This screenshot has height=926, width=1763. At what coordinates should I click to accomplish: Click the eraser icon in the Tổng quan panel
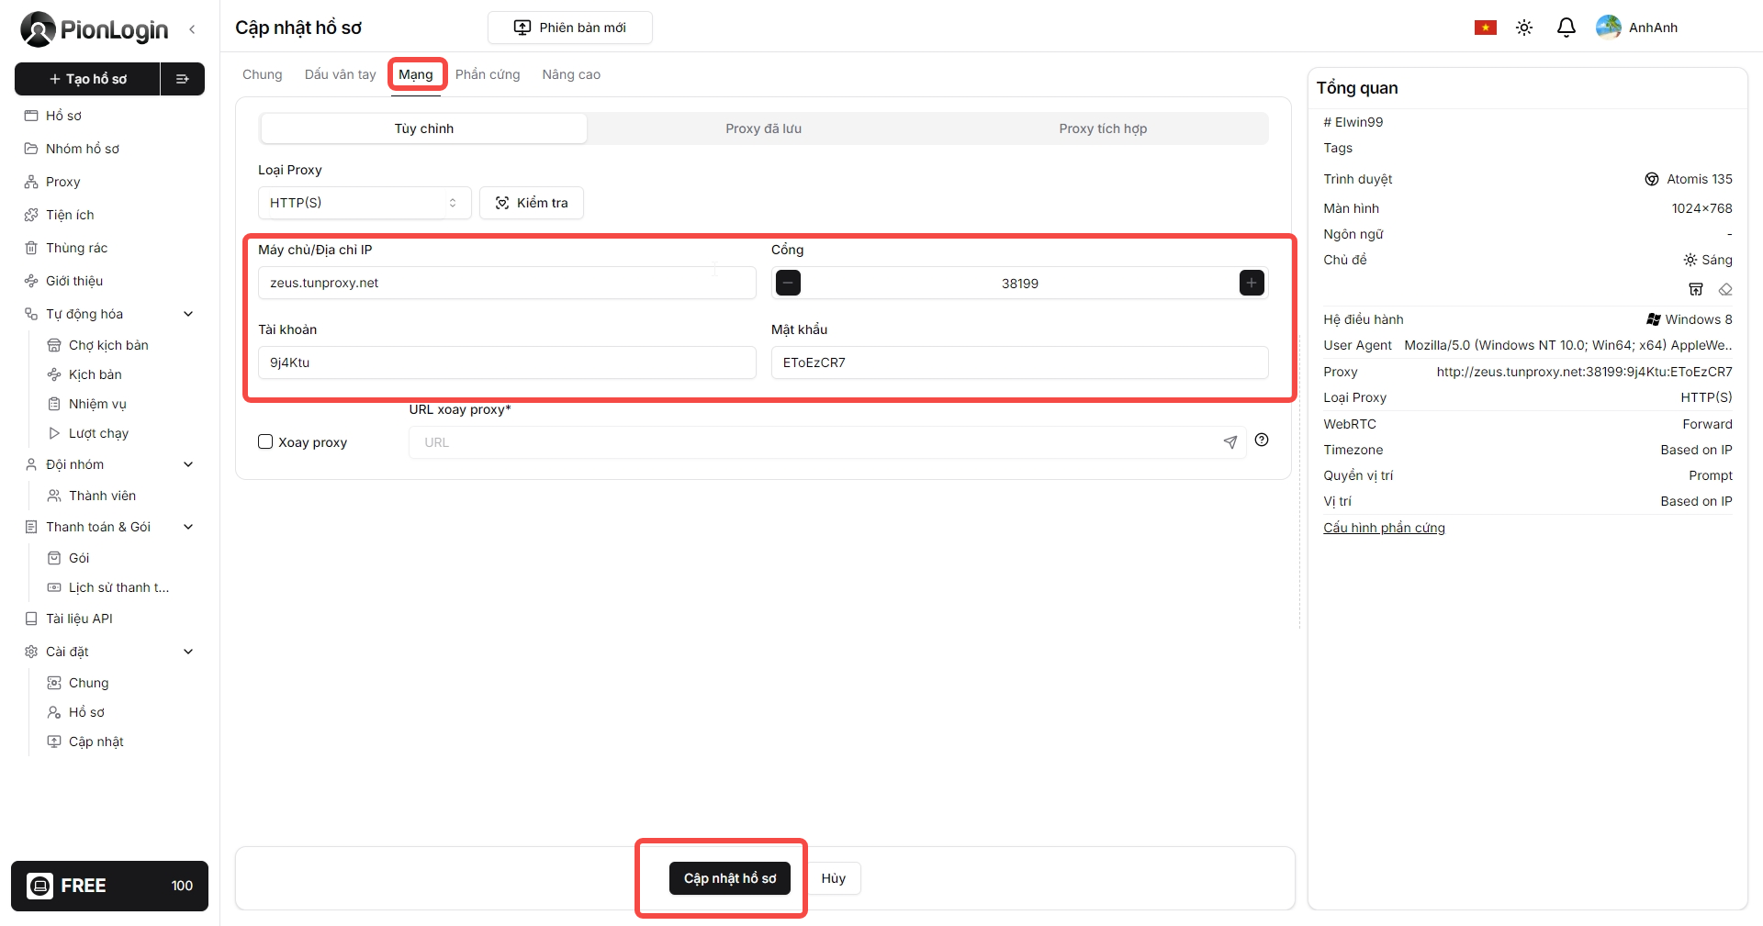[1726, 289]
